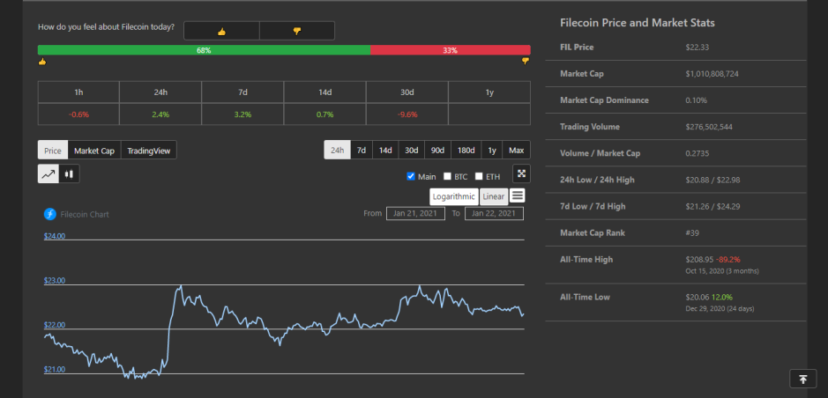Enable the BTC comparison checkbox

click(447, 176)
